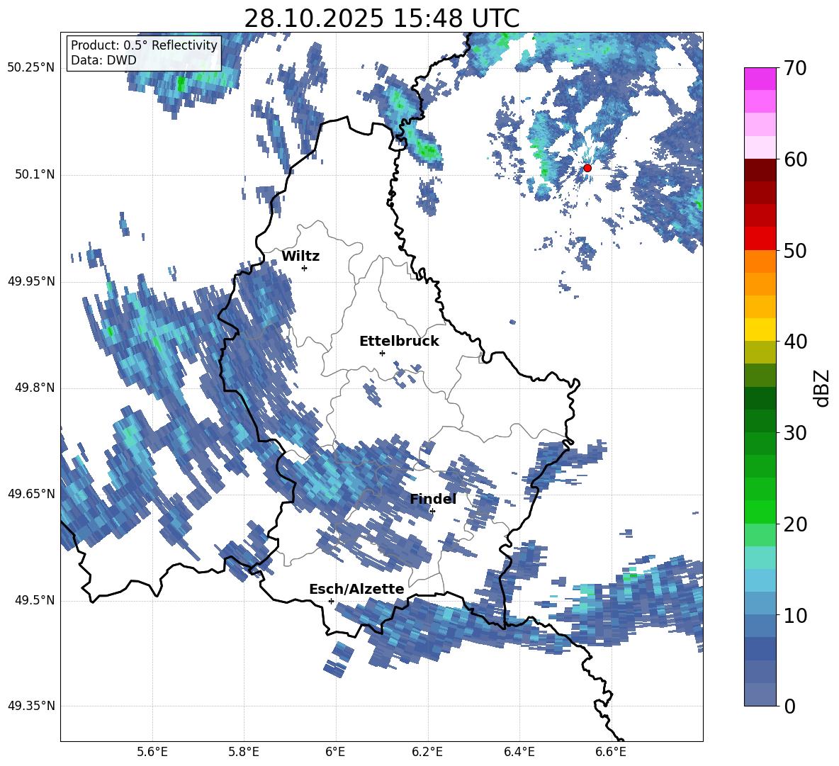The width and height of the screenshot is (839, 766).
Task: Click the Esch/Alzette location cross marker
Action: tap(331, 601)
